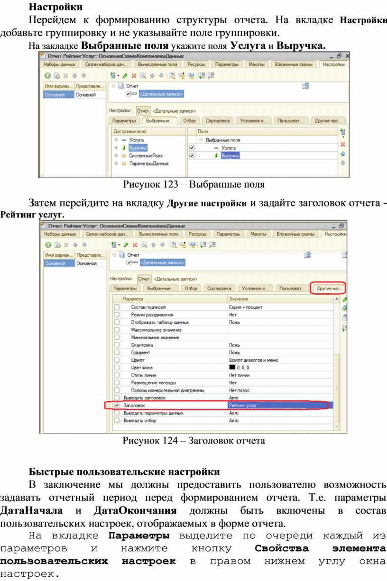The image size is (387, 581).
Task: Select Основной variant row in Рисунок 123 window
Action: (74, 95)
